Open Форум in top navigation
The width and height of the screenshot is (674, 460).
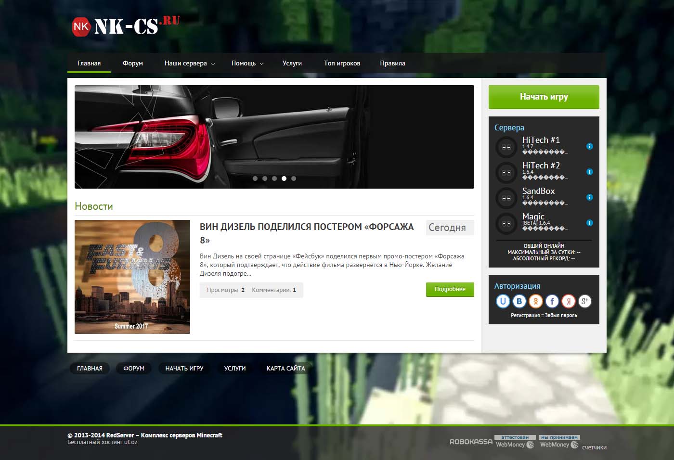(133, 64)
